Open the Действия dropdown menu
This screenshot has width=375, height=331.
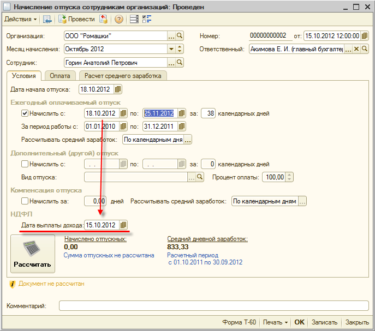click(x=21, y=20)
